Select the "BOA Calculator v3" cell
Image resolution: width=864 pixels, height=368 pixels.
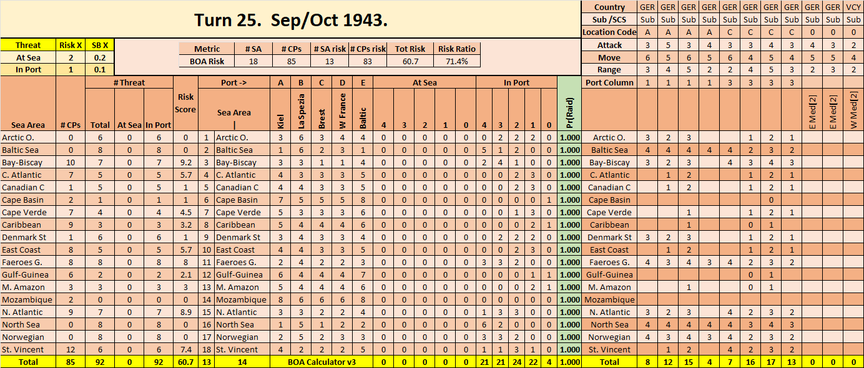pos(321,362)
